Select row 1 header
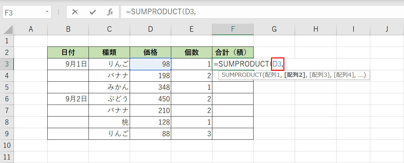The height and width of the screenshot is (163, 404). point(7,41)
